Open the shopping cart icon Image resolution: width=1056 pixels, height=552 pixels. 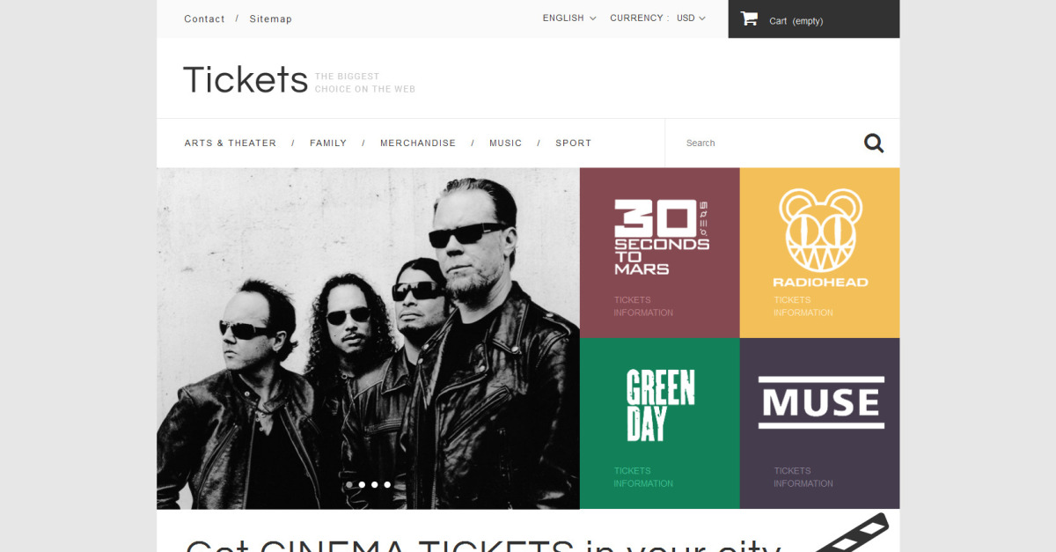pyautogui.click(x=749, y=18)
